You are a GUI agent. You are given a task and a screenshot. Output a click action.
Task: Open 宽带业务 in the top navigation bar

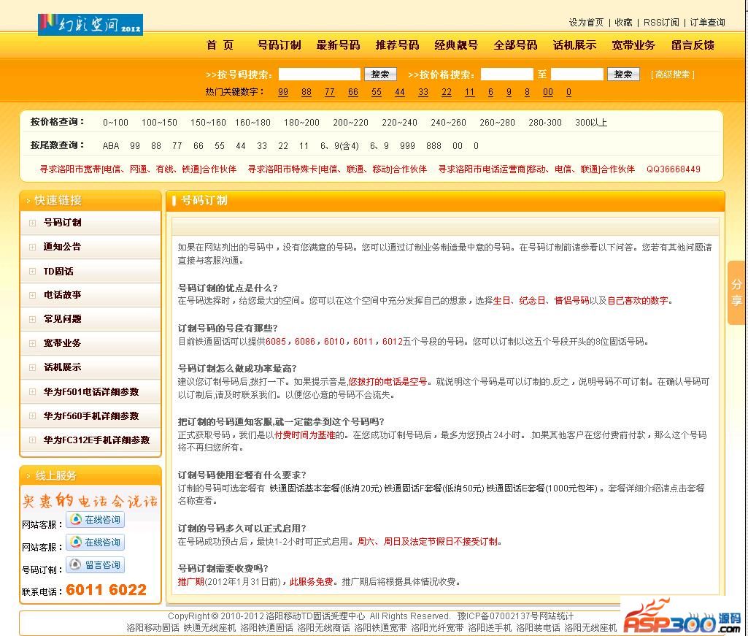(634, 45)
